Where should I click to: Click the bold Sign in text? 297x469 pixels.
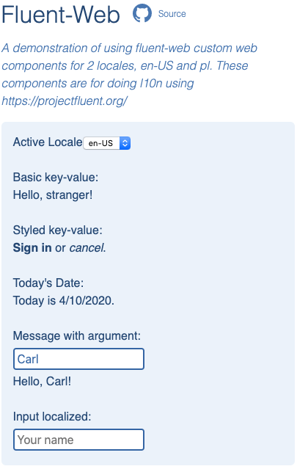click(32, 247)
